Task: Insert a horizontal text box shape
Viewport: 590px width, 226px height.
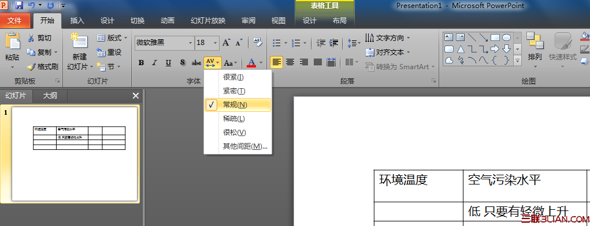Action: [x=448, y=37]
